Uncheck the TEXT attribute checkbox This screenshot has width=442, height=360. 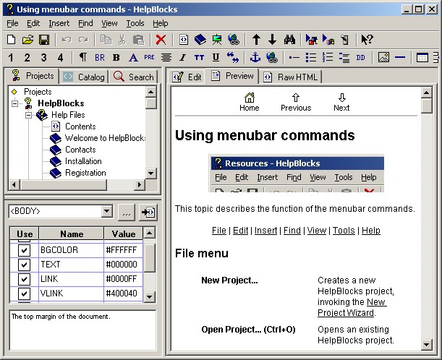click(x=24, y=265)
